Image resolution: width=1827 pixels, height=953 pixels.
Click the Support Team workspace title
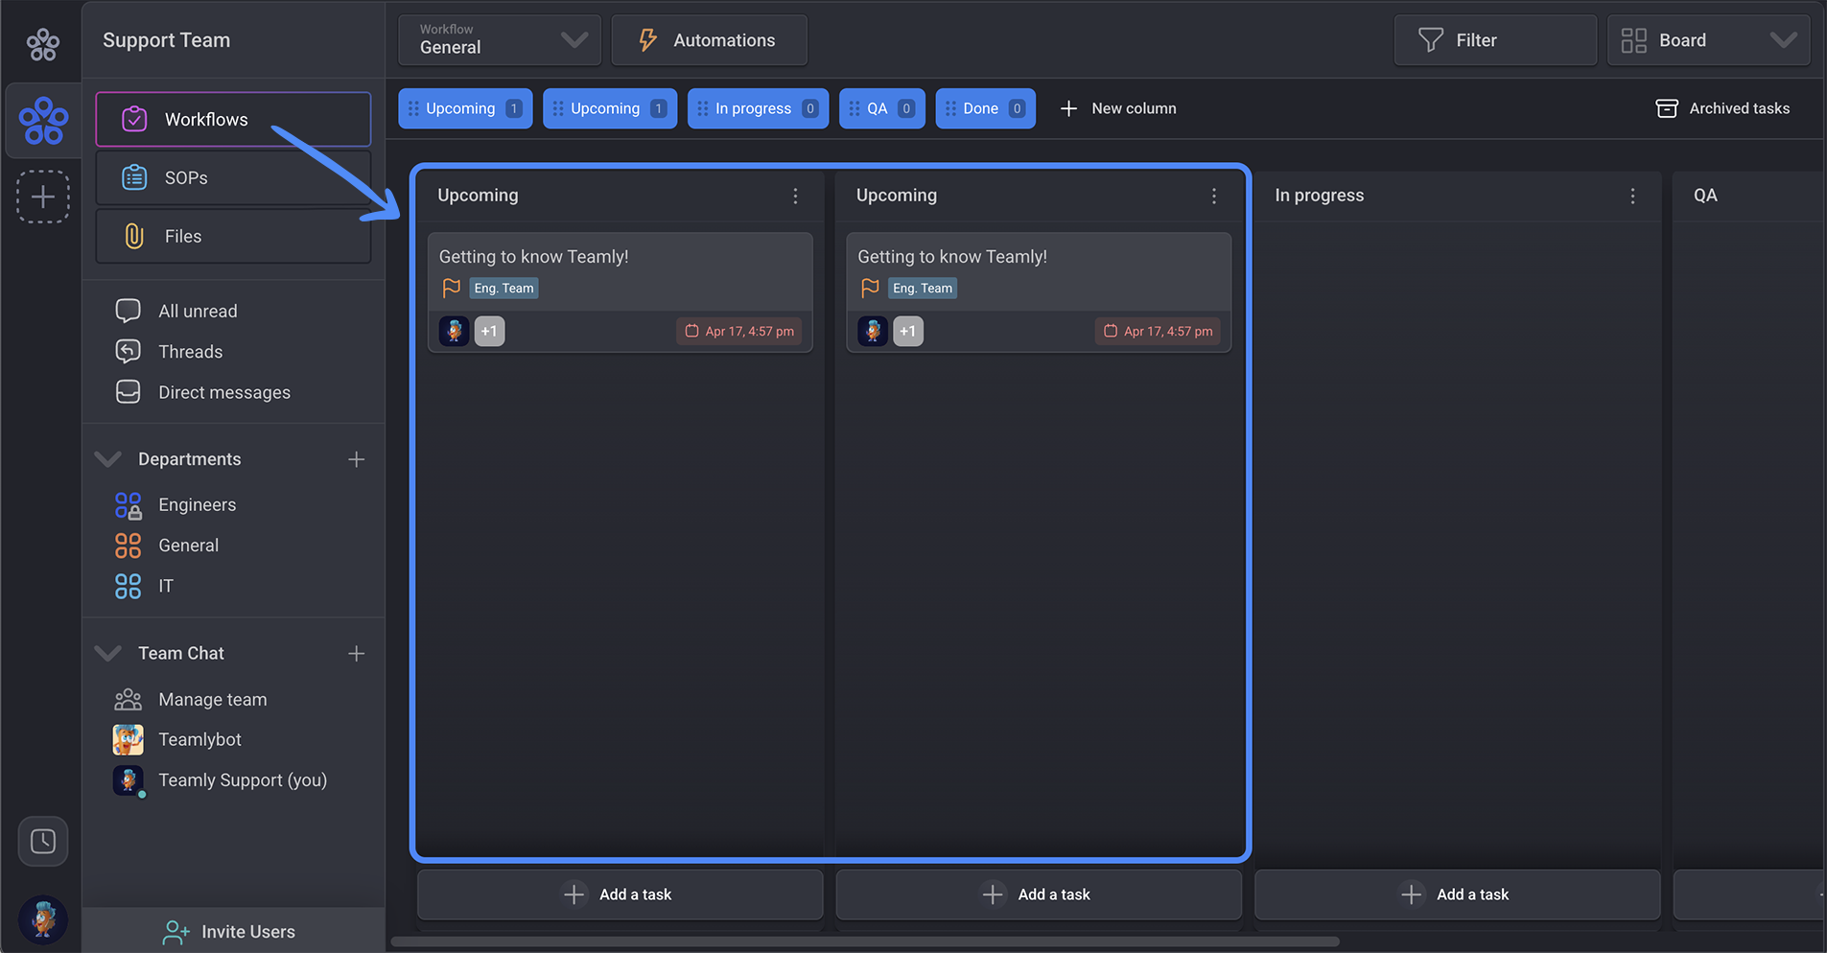click(x=167, y=40)
